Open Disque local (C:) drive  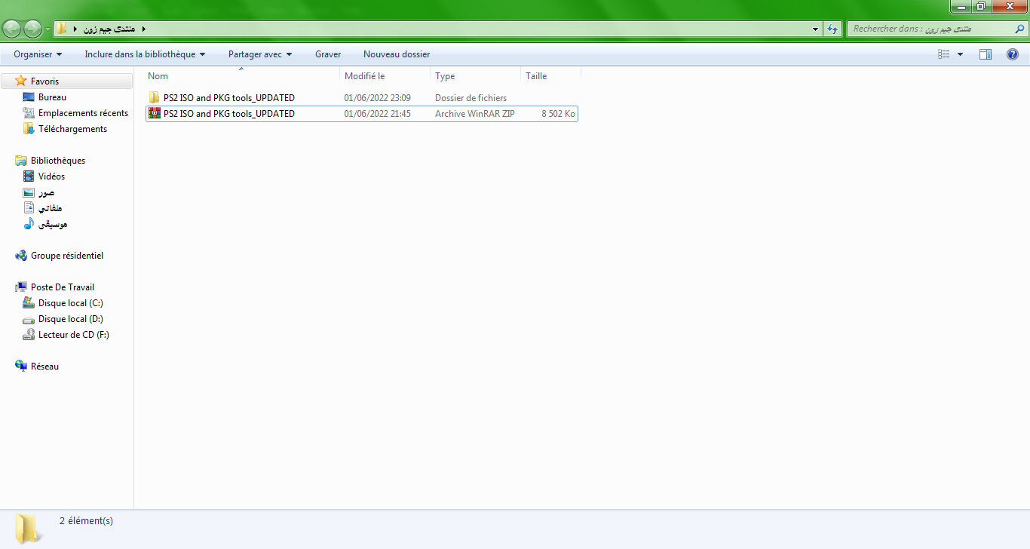tap(70, 303)
